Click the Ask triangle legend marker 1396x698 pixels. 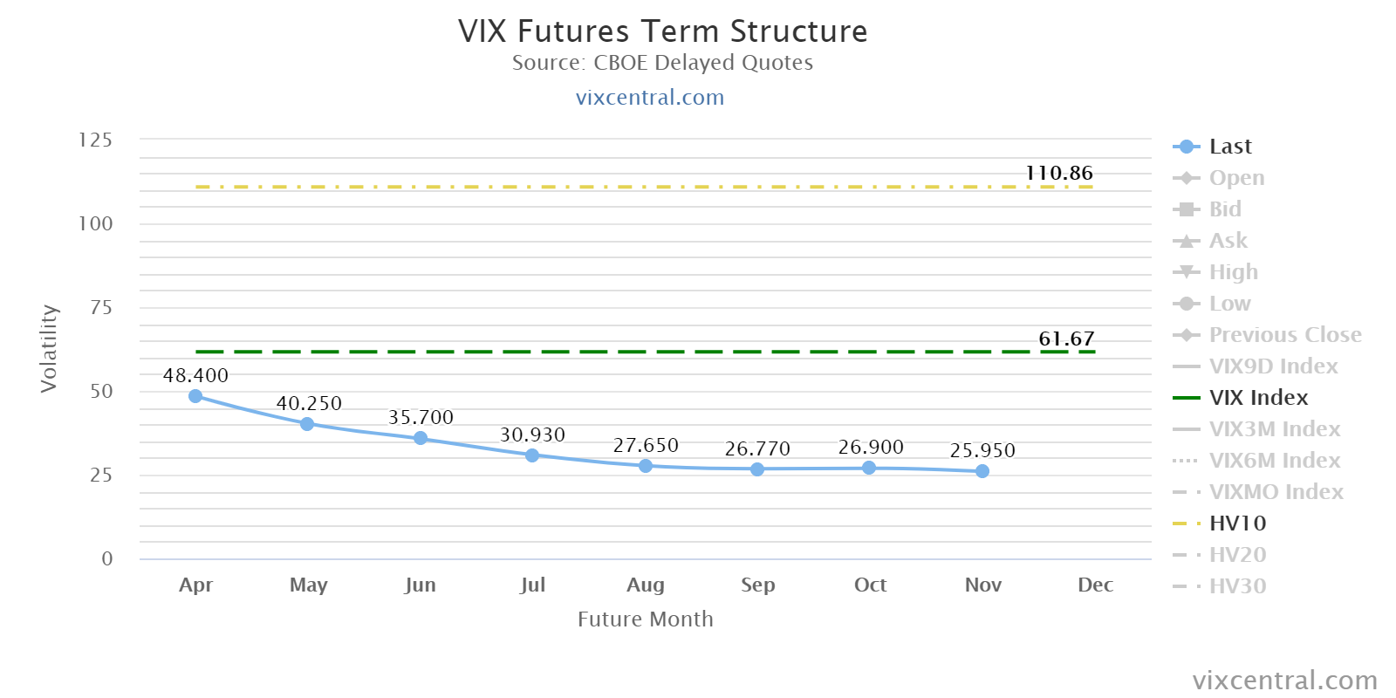click(1186, 241)
